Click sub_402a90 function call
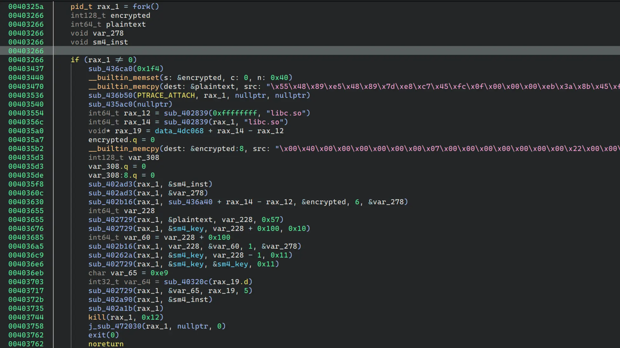Viewport: 620px width, 348px height. [111, 299]
